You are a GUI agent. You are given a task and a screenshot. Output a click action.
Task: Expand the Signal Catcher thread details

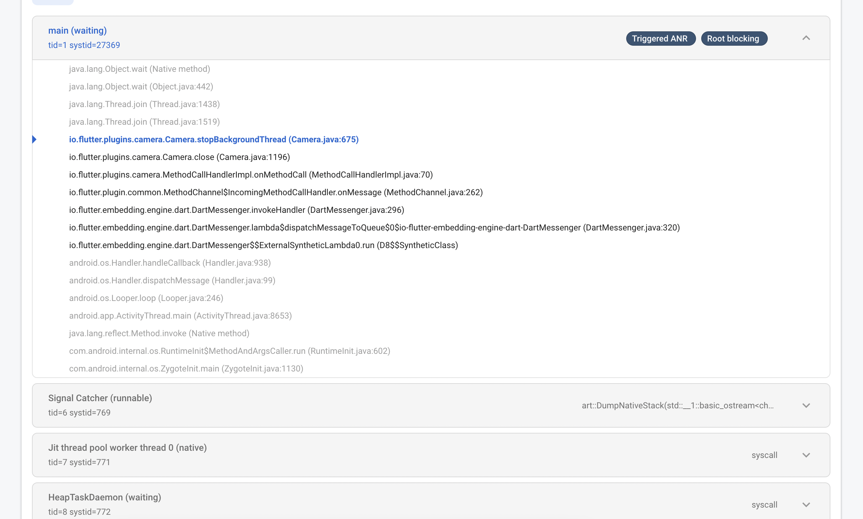806,406
